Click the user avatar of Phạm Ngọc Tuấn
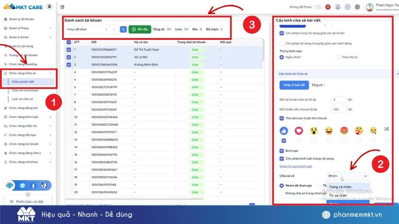The width and height of the screenshot is (399, 224). 369,7
